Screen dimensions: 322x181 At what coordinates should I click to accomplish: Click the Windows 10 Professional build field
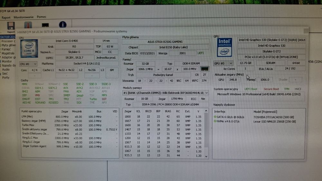259,95
